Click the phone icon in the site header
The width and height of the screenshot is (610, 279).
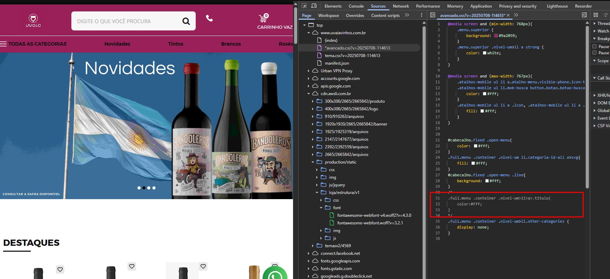[x=209, y=18]
